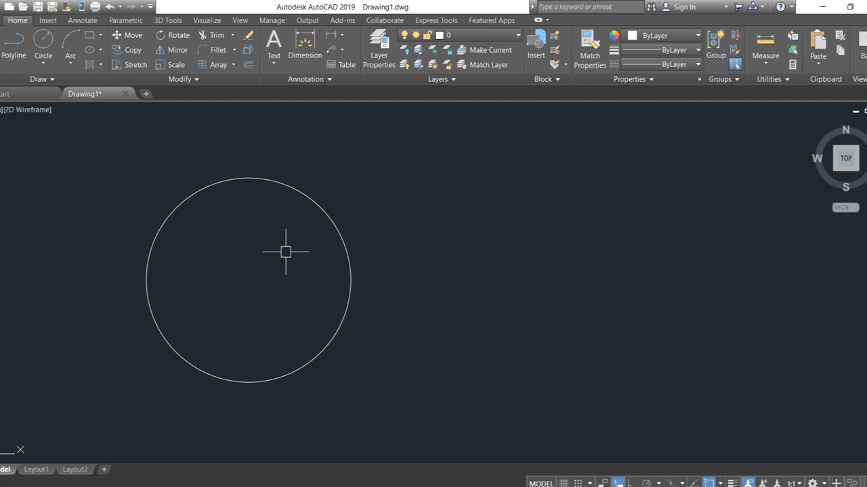Start the Measure utility

pyautogui.click(x=765, y=46)
